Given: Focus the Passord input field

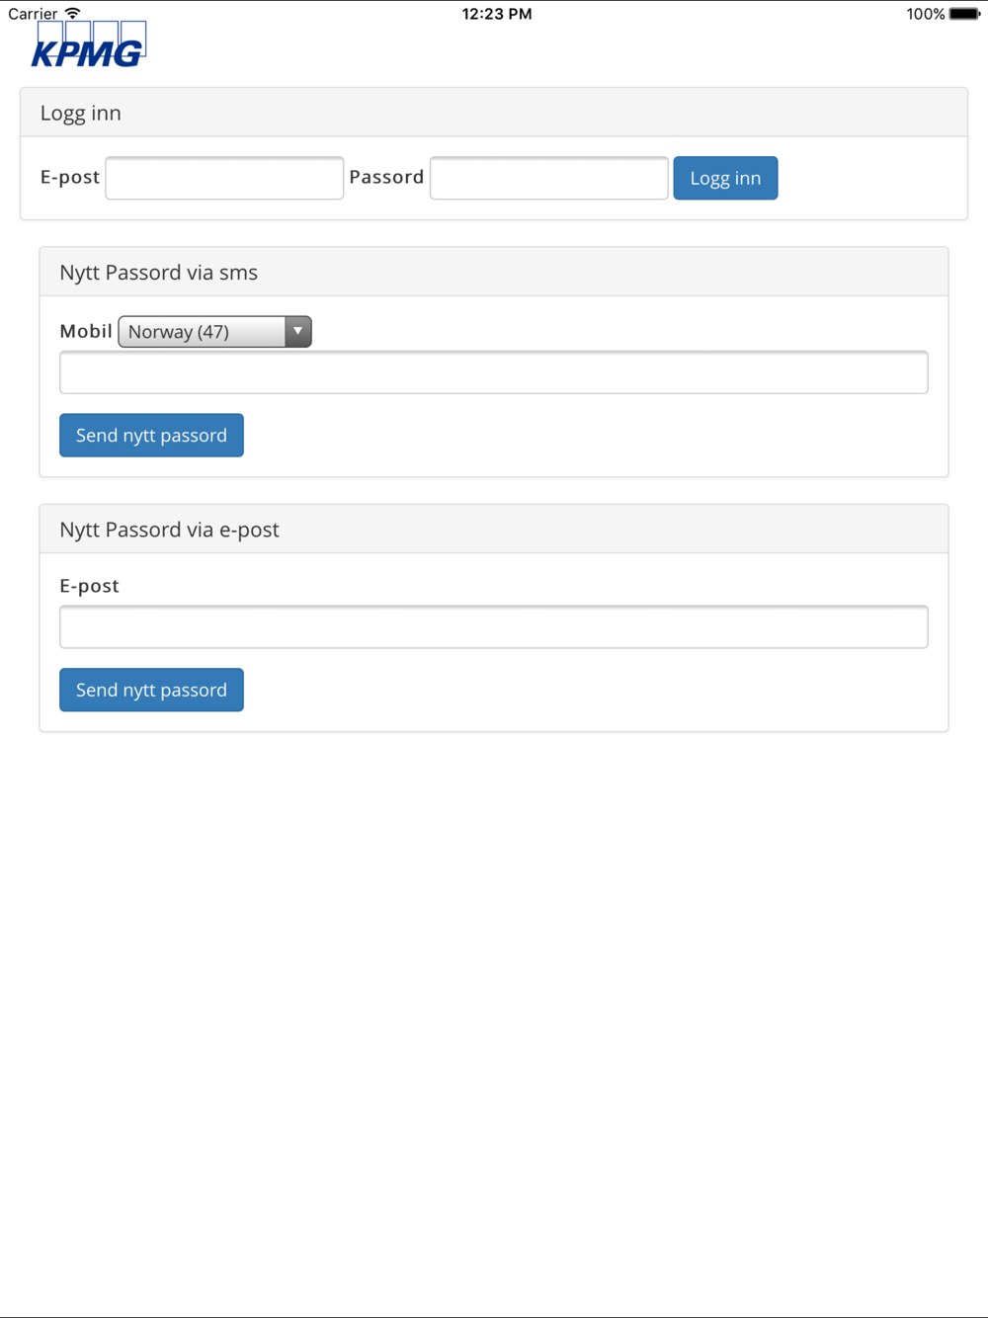Looking at the screenshot, I should coord(549,178).
